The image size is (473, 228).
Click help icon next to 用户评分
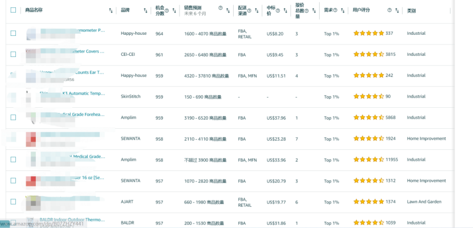click(x=390, y=10)
